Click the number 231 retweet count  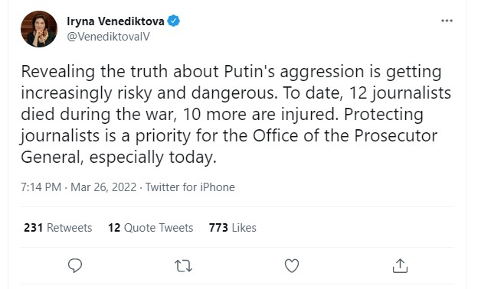(33, 228)
